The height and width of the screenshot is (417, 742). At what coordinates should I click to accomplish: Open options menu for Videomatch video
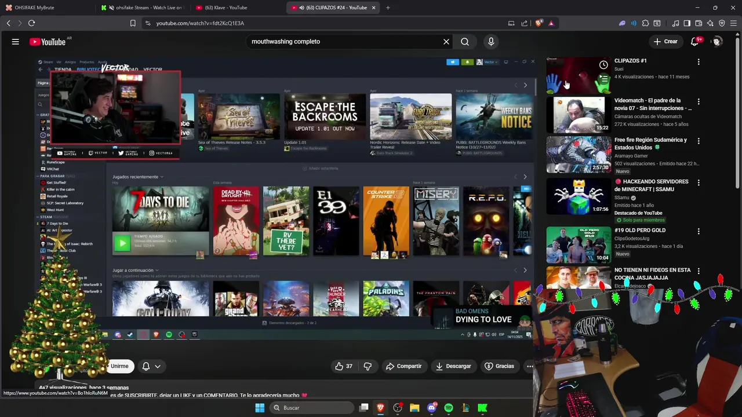[699, 101]
